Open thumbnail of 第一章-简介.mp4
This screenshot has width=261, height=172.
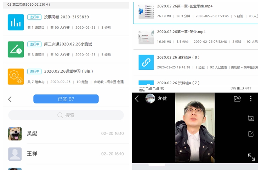[x=146, y=37]
